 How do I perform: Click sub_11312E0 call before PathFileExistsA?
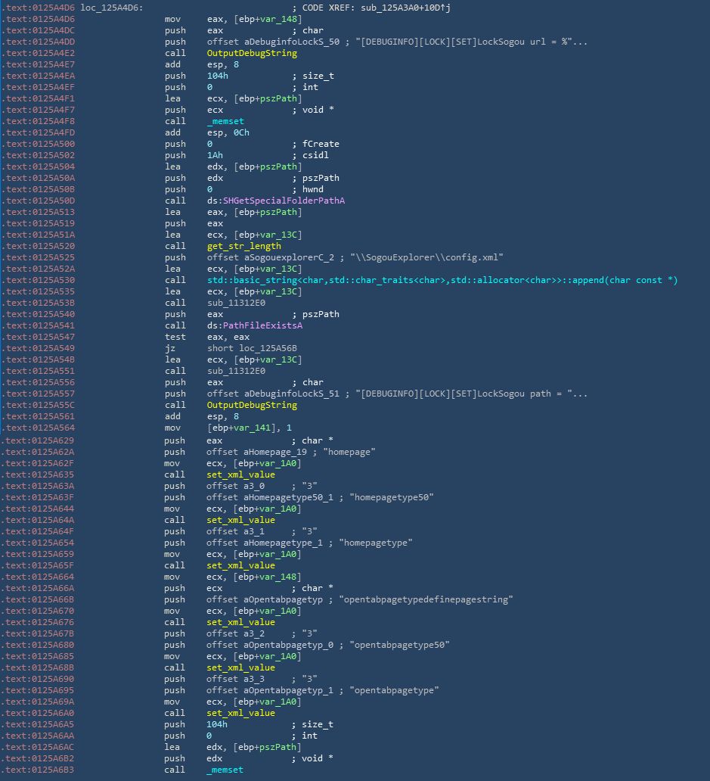pyautogui.click(x=236, y=303)
